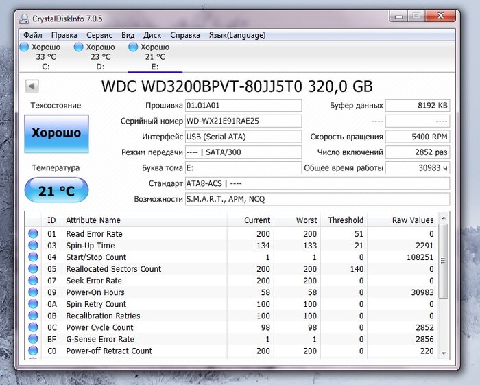480x385 pixels.
Task: Click status orb of Power-On Hours row
Action: [33, 292]
